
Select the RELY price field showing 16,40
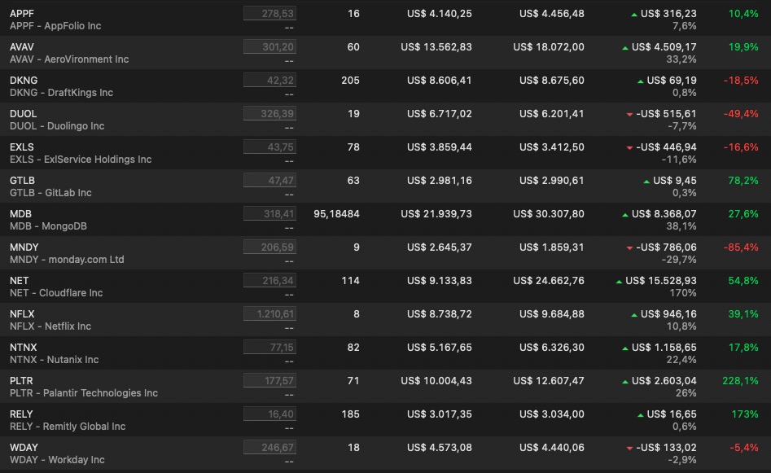pyautogui.click(x=269, y=414)
